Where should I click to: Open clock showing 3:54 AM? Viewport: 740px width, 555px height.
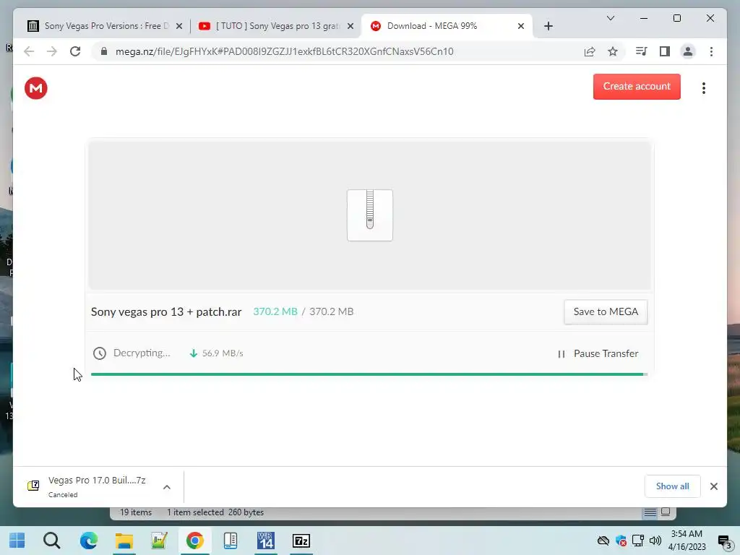(x=687, y=541)
